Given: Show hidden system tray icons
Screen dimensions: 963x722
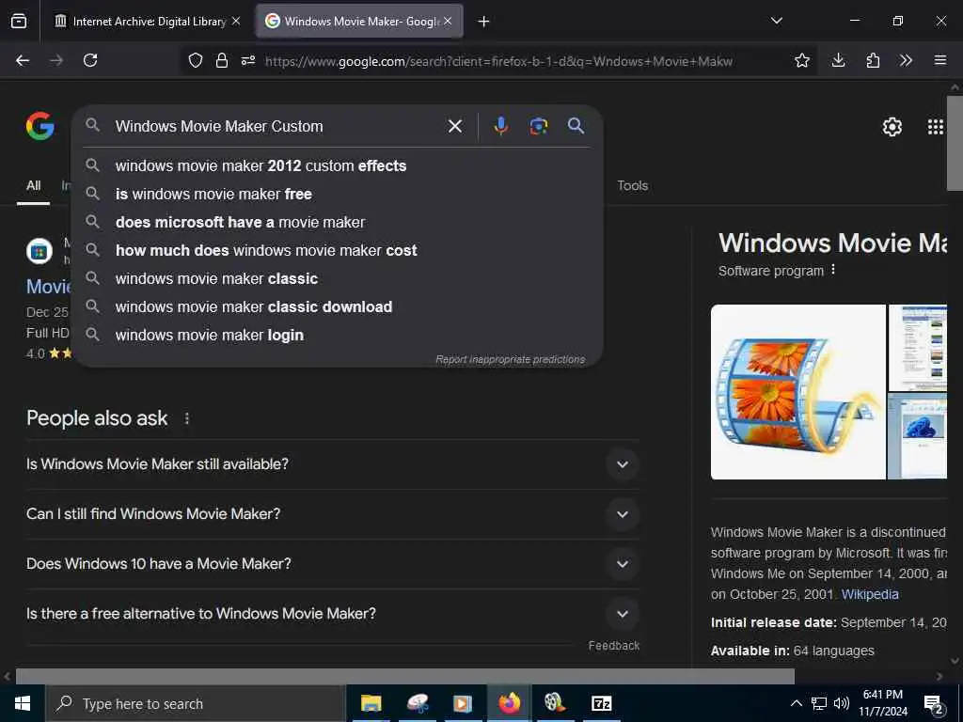Looking at the screenshot, I should tap(796, 703).
